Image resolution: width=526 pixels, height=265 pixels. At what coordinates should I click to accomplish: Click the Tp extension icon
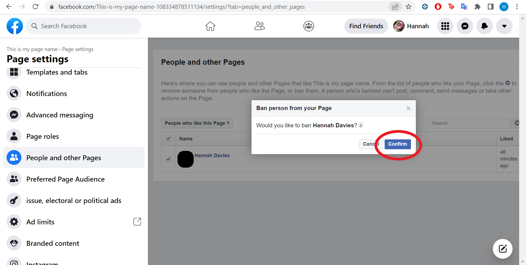coord(451,7)
